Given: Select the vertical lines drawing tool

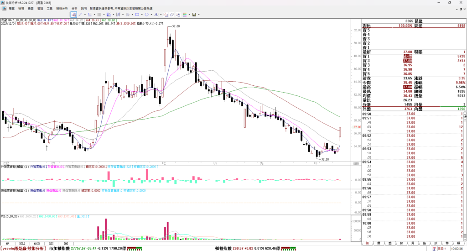Looking at the screenshot, I should [x=99, y=15].
